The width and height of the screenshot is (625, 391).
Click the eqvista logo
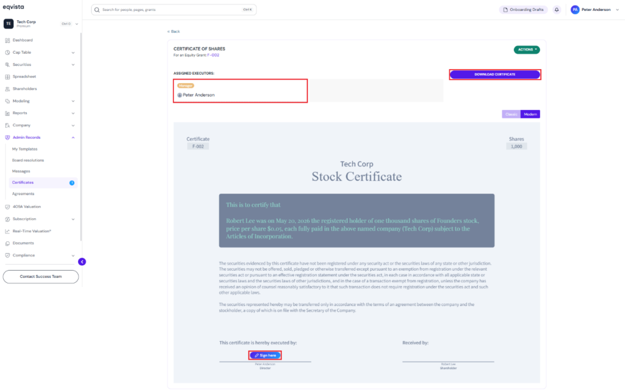[13, 7]
